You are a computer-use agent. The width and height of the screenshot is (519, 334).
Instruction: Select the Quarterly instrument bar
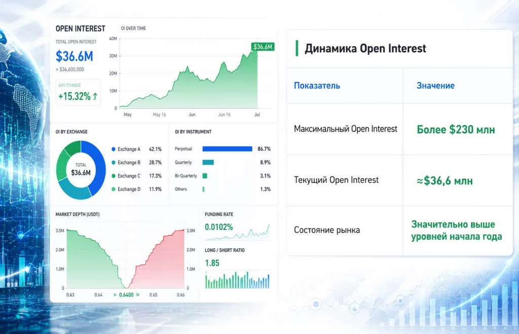tap(208, 162)
